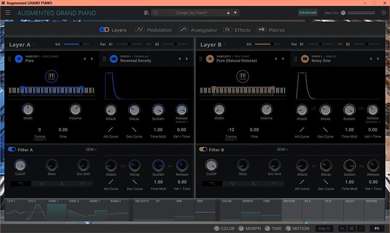
Task: Click the Advanced button
Action: click(307, 12)
